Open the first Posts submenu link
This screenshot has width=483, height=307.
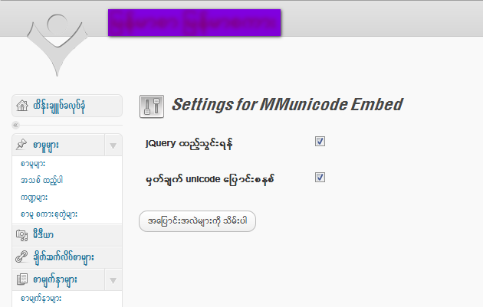[x=33, y=164]
